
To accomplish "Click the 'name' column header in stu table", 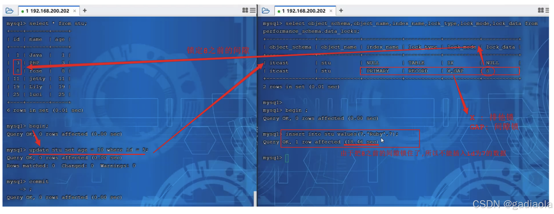I will 36,39.
